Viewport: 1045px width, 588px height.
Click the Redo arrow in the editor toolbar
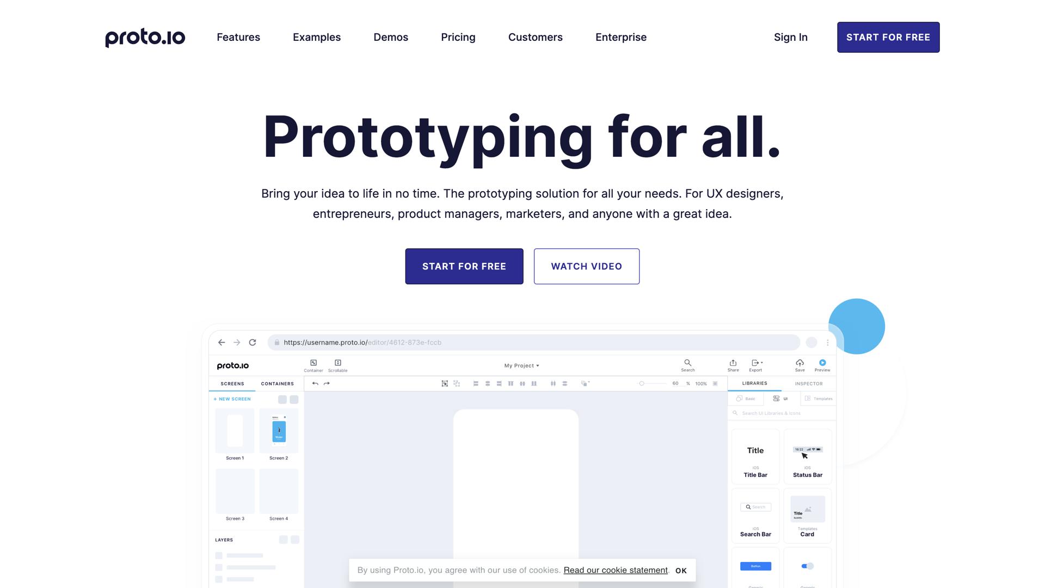click(x=327, y=383)
